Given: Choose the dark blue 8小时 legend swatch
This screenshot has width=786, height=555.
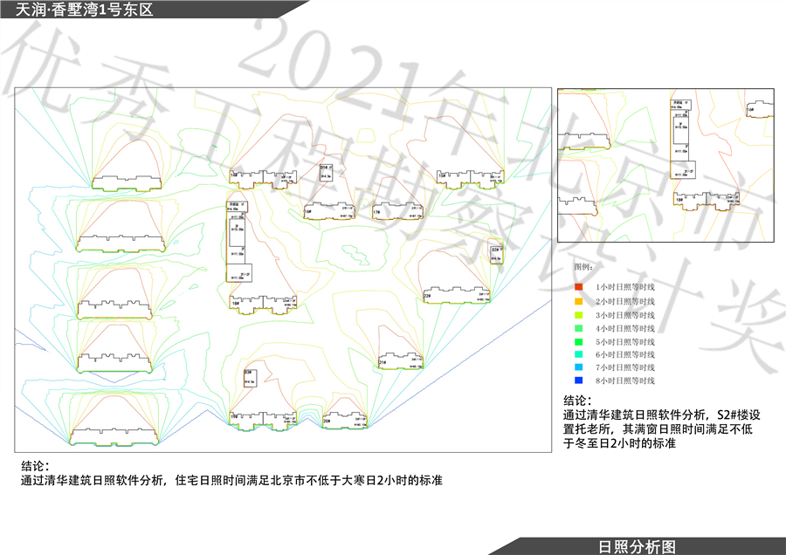Looking at the screenshot, I should pos(577,381).
